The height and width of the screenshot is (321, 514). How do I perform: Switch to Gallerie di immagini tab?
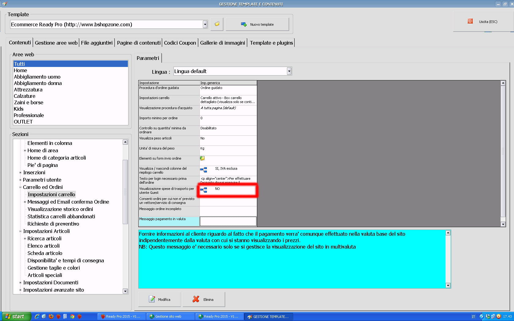pos(222,43)
